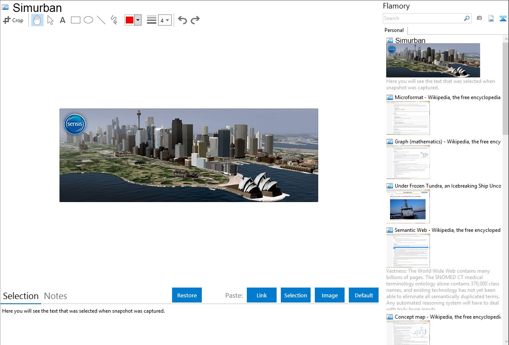Pick the rectangle shape tool
509x345 pixels.
point(76,20)
